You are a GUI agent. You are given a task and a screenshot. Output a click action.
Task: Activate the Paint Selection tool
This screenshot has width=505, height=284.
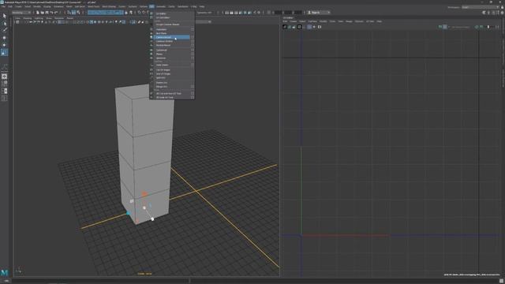(x=5, y=30)
